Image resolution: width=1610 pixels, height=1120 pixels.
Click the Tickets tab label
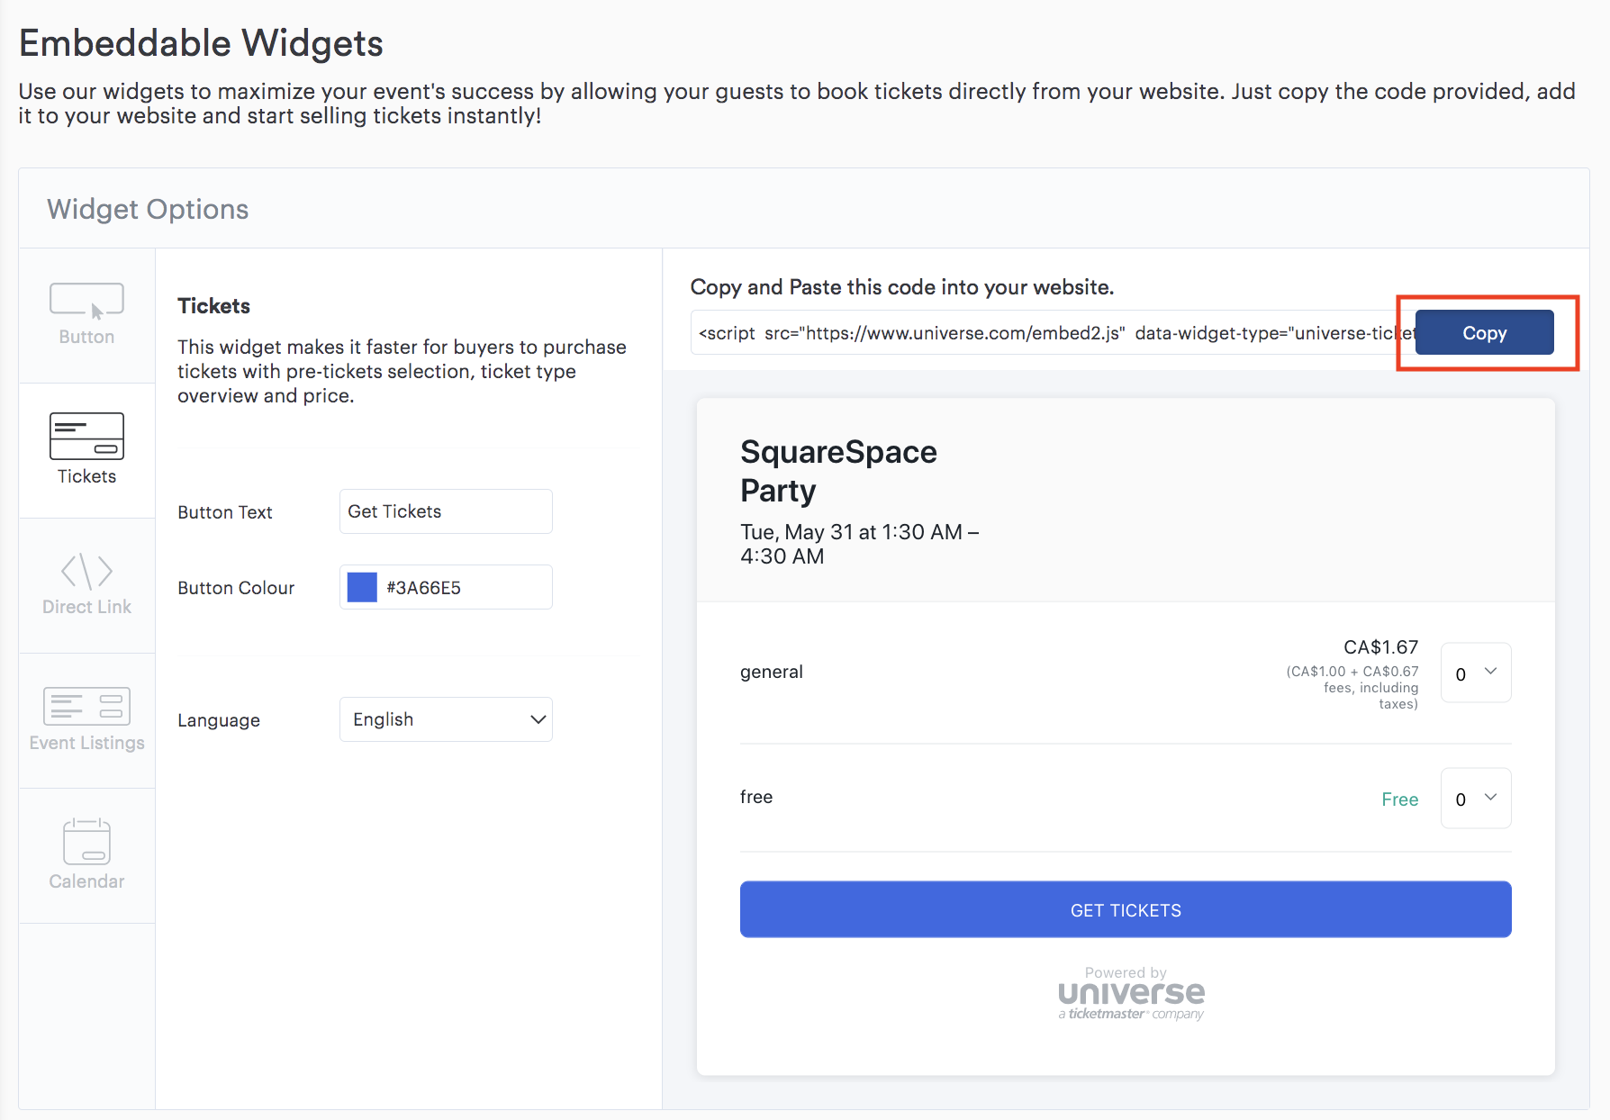click(x=86, y=476)
